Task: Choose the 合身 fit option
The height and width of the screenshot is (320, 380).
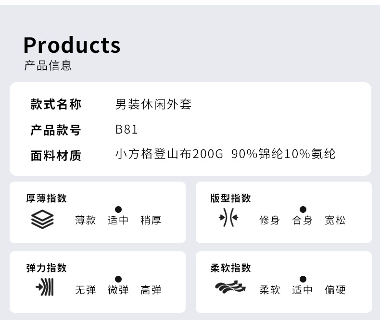Action: [303, 221]
